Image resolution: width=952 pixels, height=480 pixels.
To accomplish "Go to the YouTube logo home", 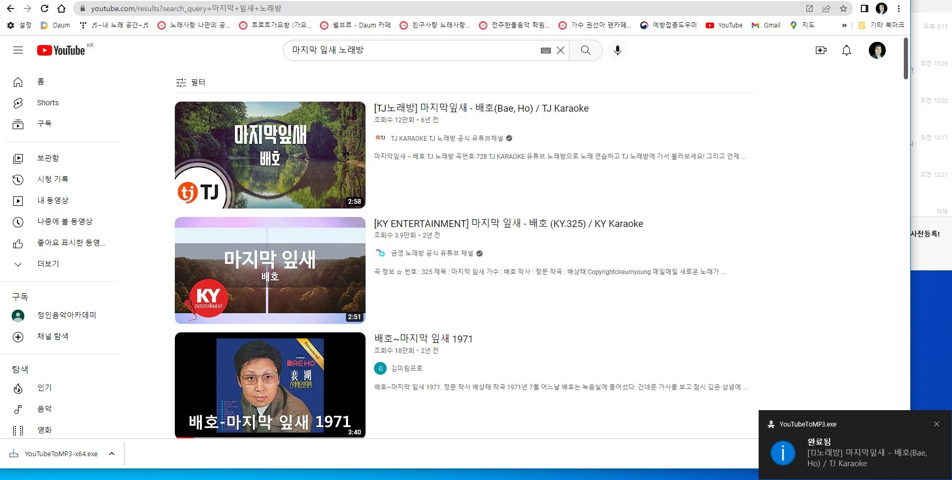I will coord(61,50).
